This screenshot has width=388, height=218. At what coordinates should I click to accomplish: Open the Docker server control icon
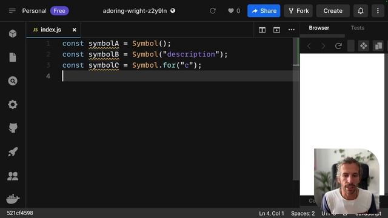click(13, 199)
